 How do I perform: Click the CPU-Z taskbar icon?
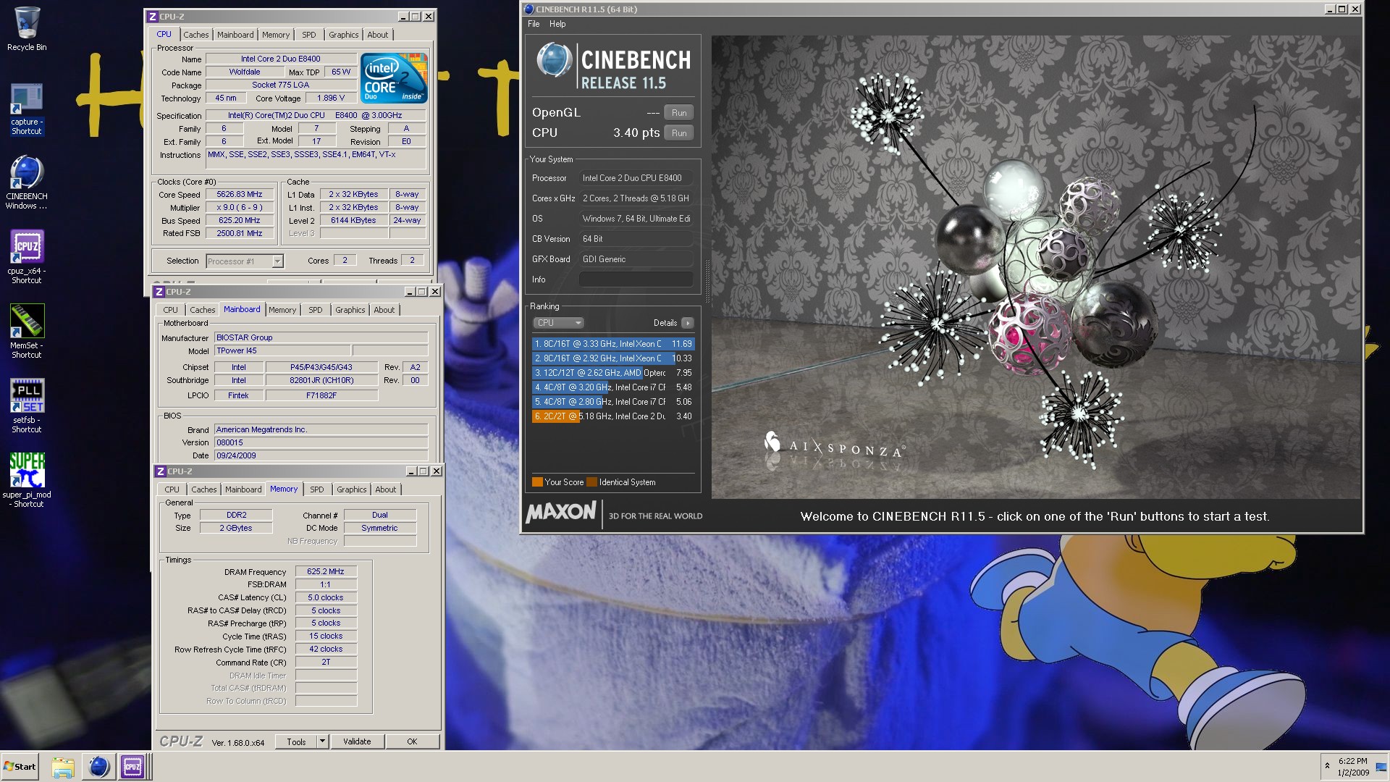coord(132,767)
